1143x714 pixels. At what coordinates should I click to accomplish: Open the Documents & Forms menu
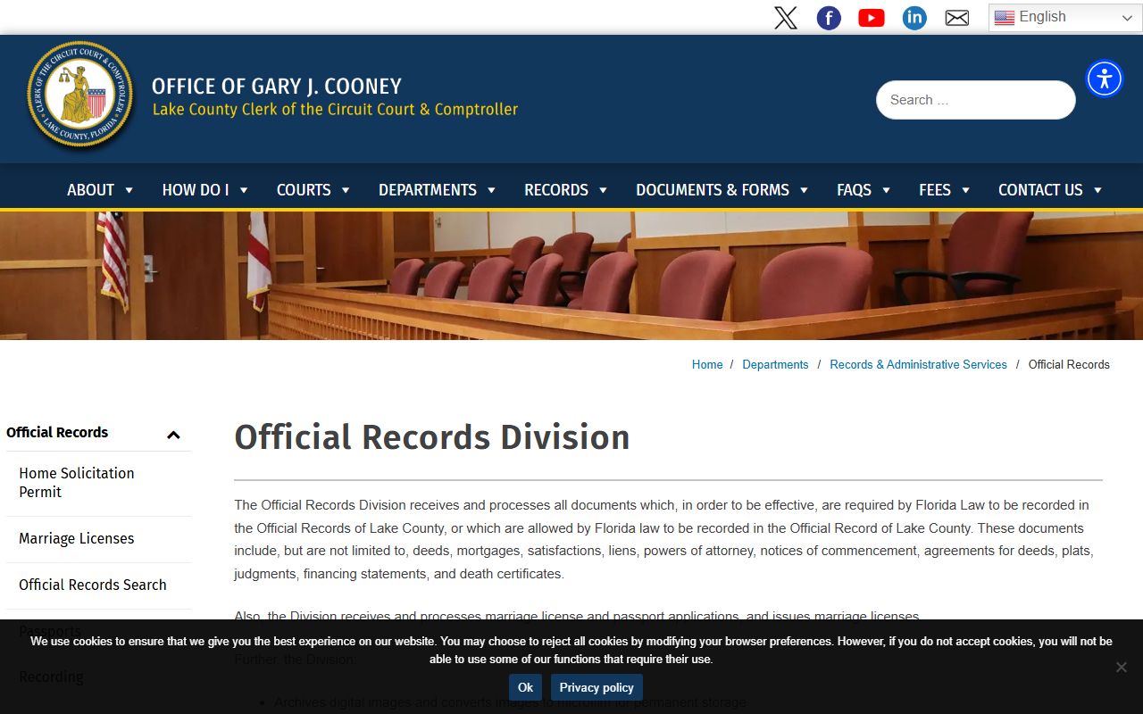722,190
